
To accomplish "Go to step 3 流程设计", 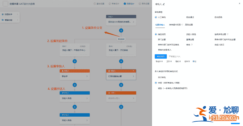I will click(x=129, y=3).
